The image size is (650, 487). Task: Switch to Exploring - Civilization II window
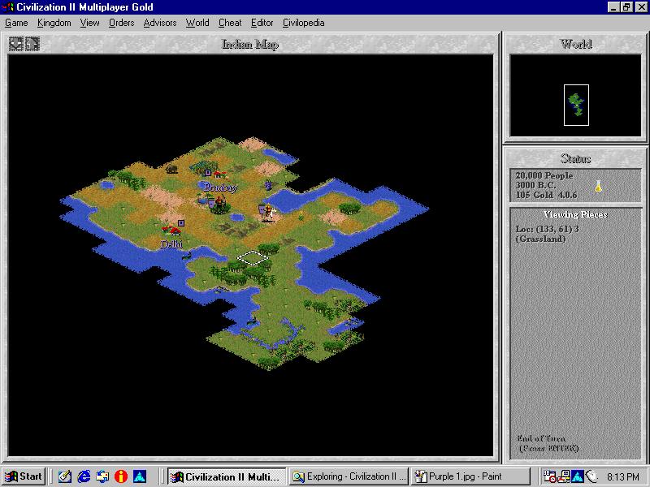349,476
